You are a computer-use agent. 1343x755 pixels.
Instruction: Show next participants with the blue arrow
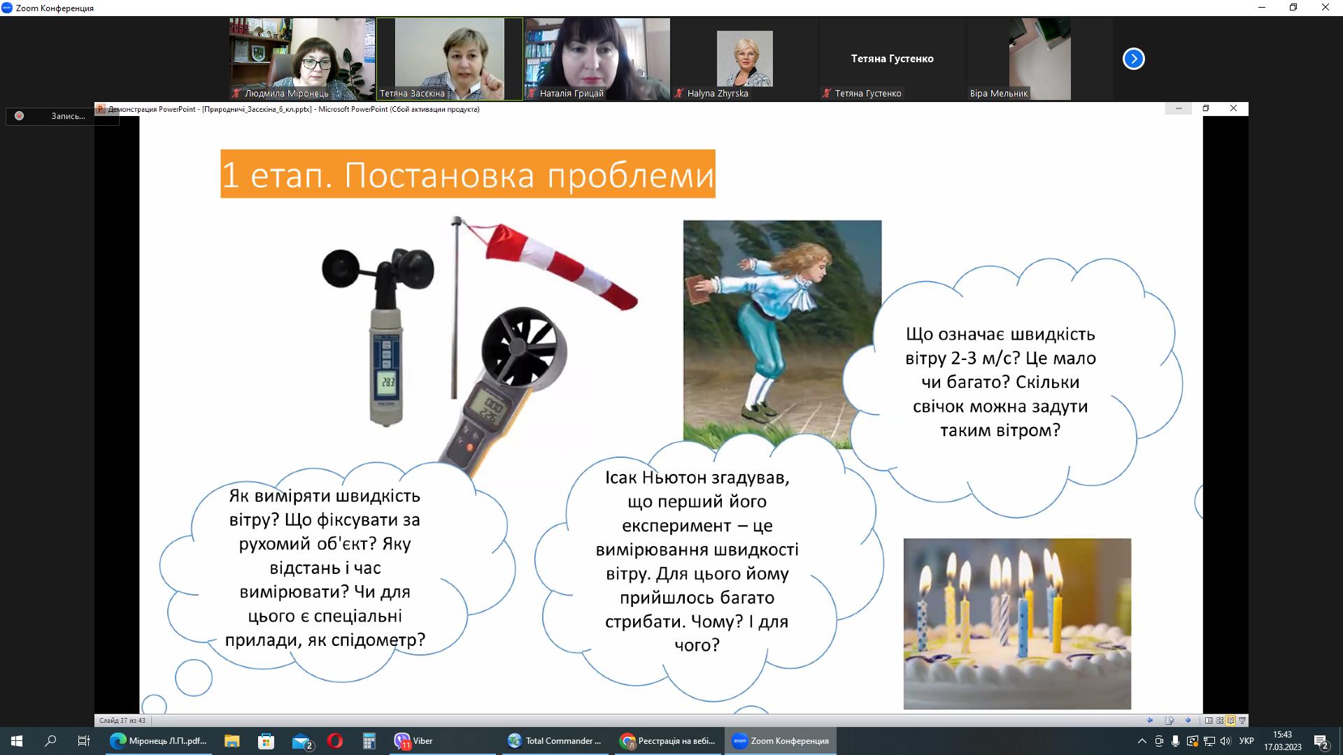1133,59
